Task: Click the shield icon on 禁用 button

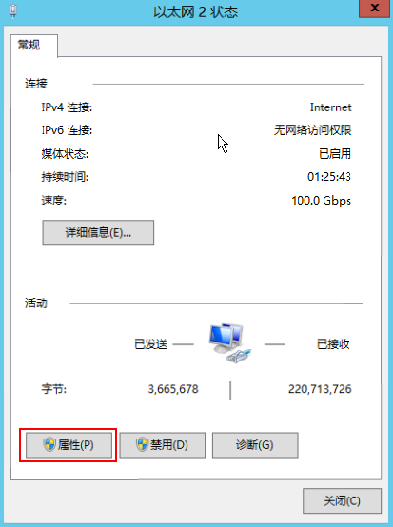Action: tap(142, 444)
